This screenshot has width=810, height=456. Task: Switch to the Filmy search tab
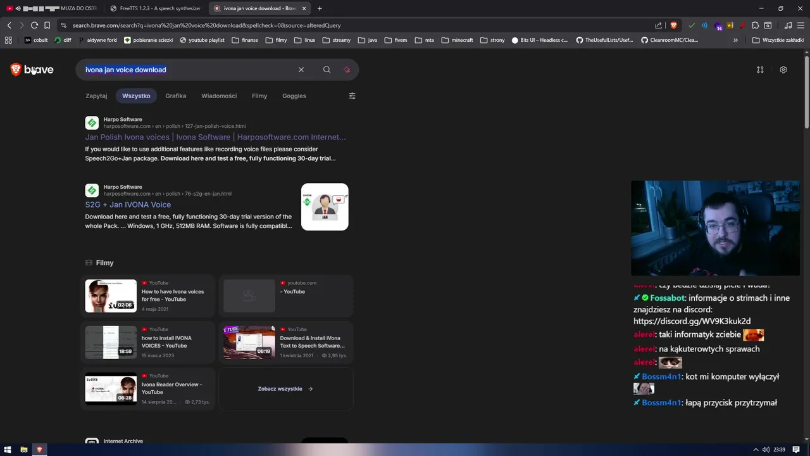click(x=259, y=96)
